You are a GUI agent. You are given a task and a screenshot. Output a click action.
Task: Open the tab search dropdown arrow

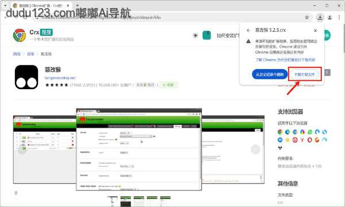click(x=6, y=6)
